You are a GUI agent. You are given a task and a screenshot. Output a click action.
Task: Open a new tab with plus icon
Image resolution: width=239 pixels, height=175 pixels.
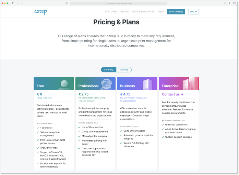(x=229, y=3)
